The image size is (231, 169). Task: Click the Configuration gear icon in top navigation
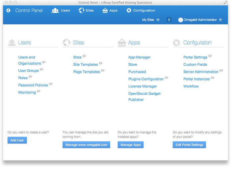(x=129, y=10)
